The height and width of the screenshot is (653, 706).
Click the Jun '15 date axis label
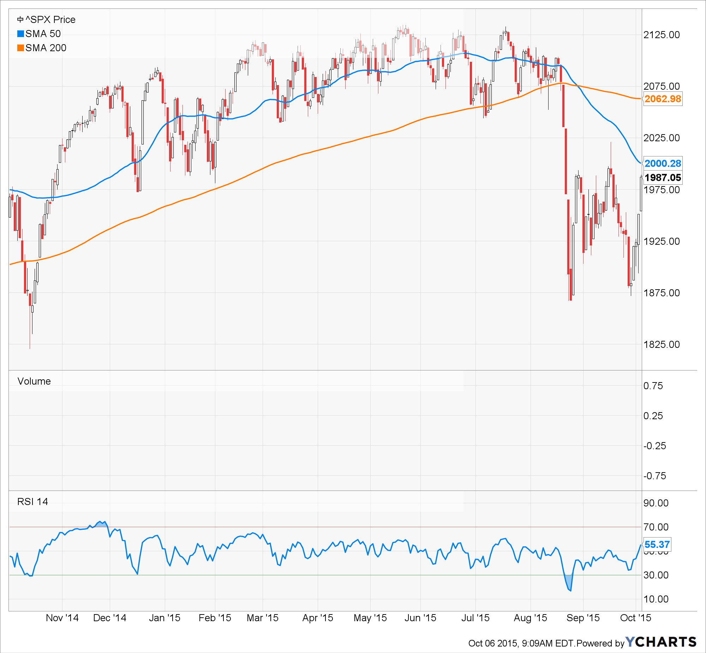pyautogui.click(x=420, y=618)
